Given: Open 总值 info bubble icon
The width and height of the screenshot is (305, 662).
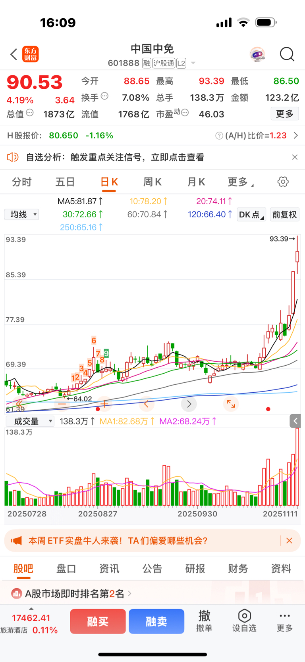Looking at the screenshot, I should point(30,113).
